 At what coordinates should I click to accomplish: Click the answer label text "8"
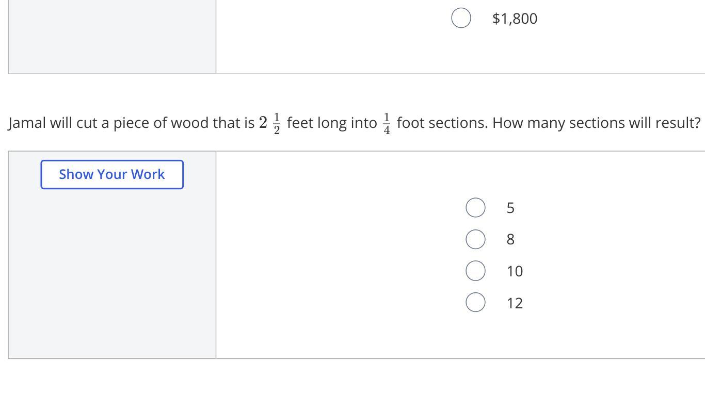510,239
